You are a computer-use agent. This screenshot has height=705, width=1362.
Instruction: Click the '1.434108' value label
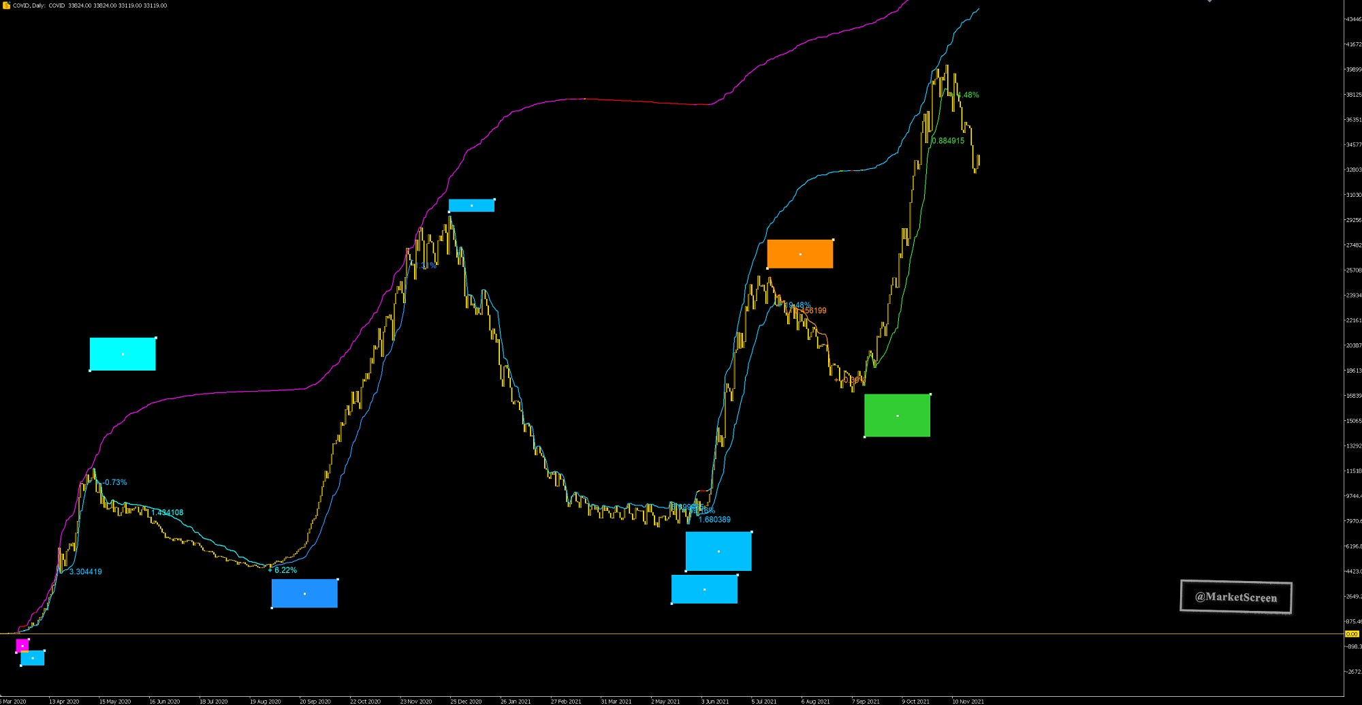point(168,513)
